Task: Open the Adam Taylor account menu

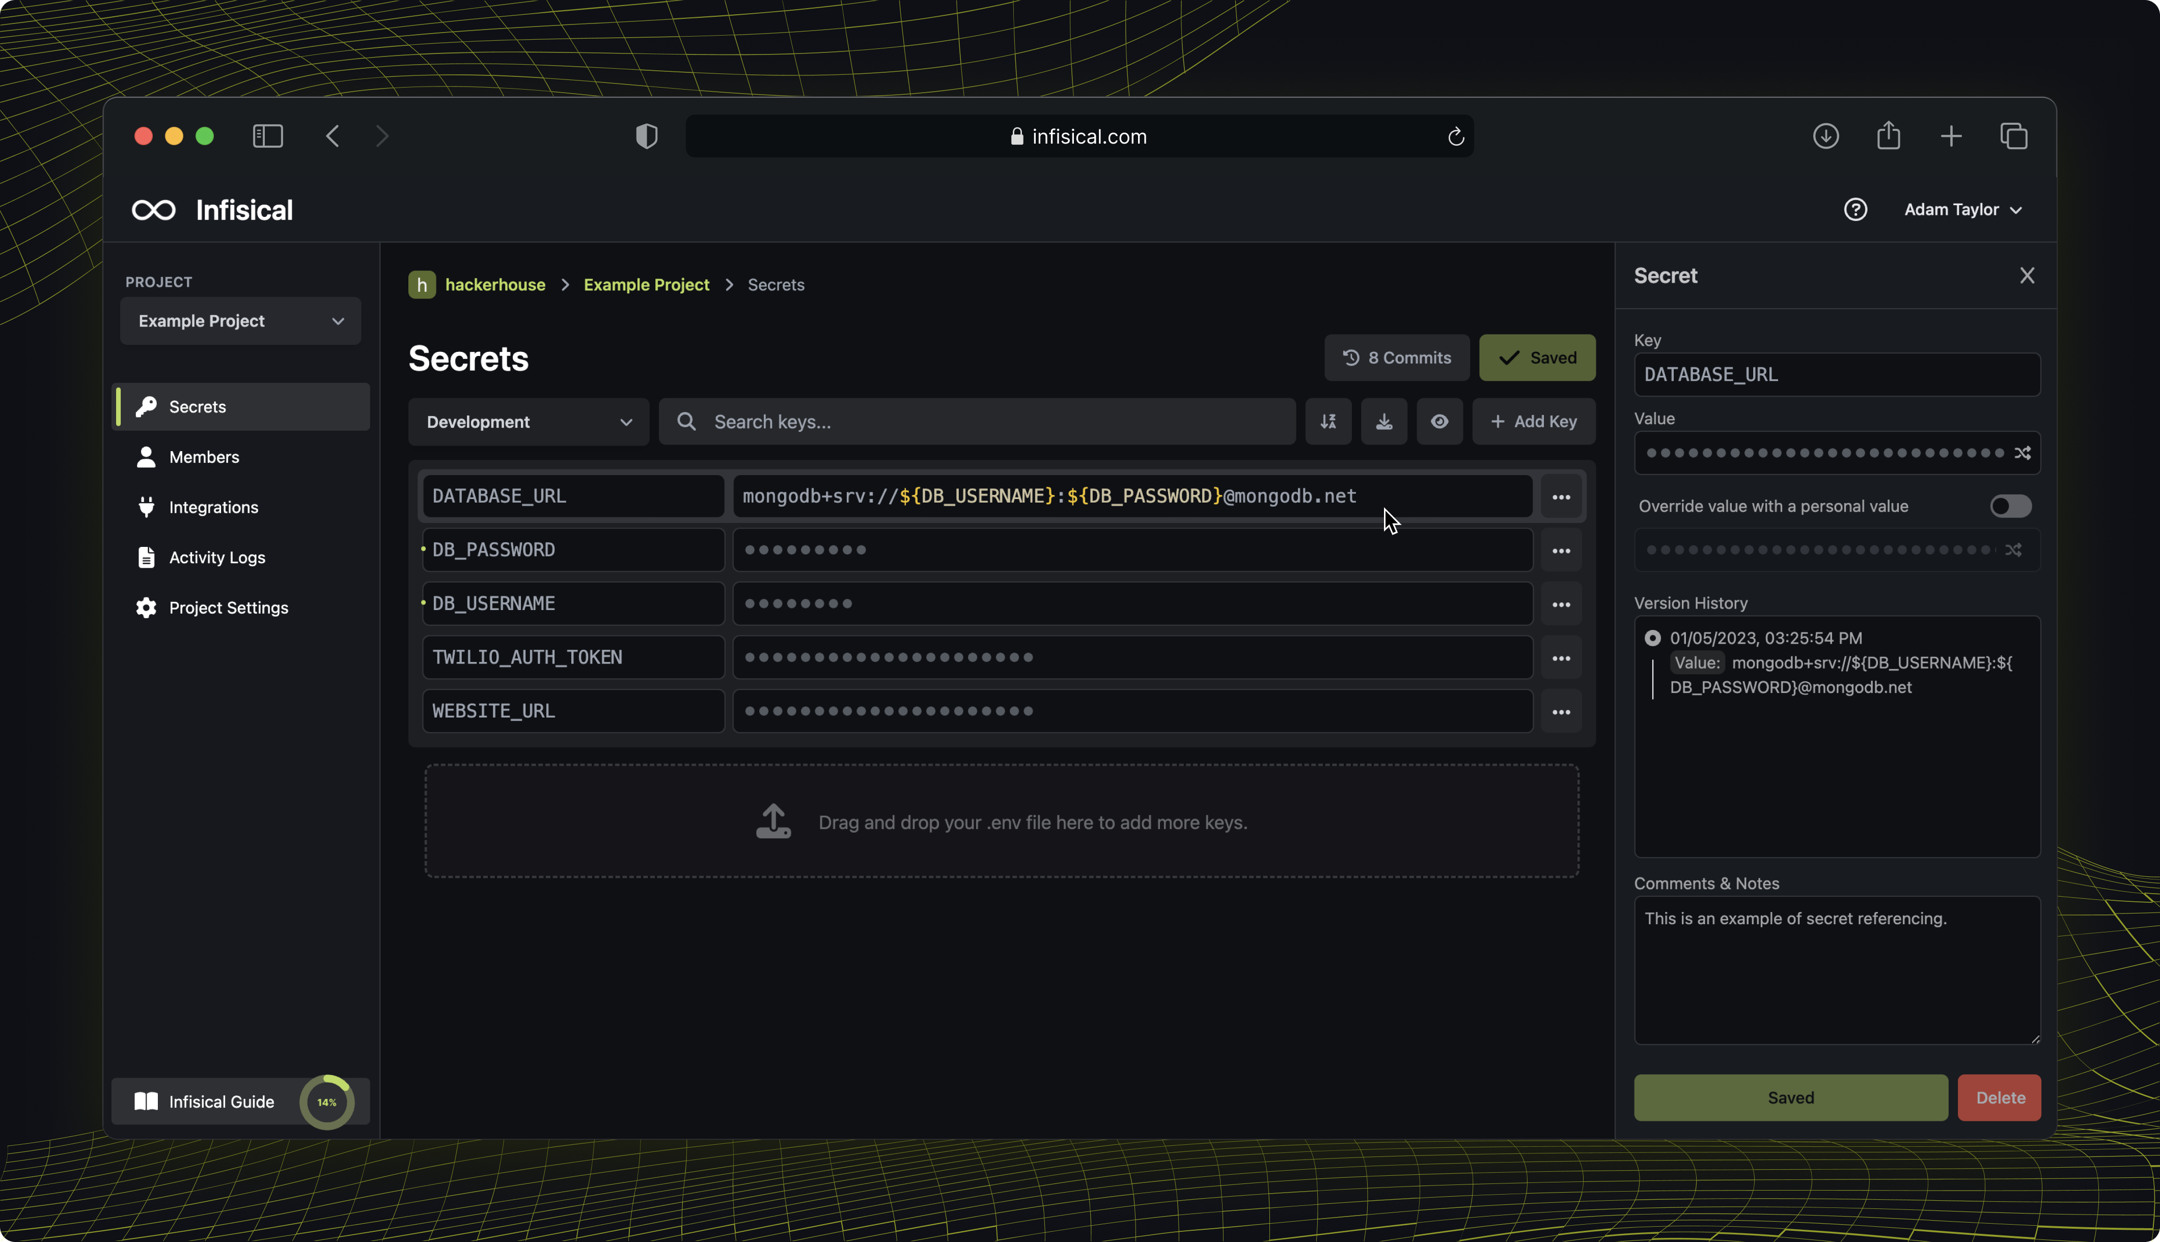Action: pos(1962,209)
